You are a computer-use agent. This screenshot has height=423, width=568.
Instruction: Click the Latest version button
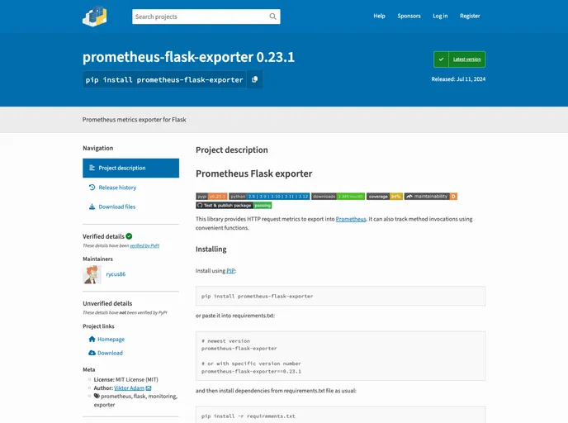click(x=460, y=59)
